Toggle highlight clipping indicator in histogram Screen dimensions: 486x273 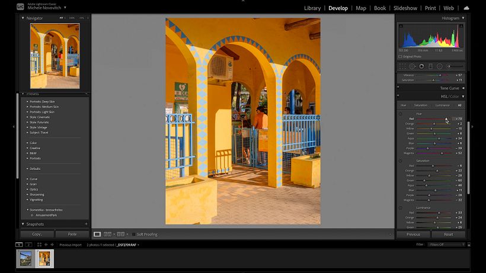click(x=461, y=25)
